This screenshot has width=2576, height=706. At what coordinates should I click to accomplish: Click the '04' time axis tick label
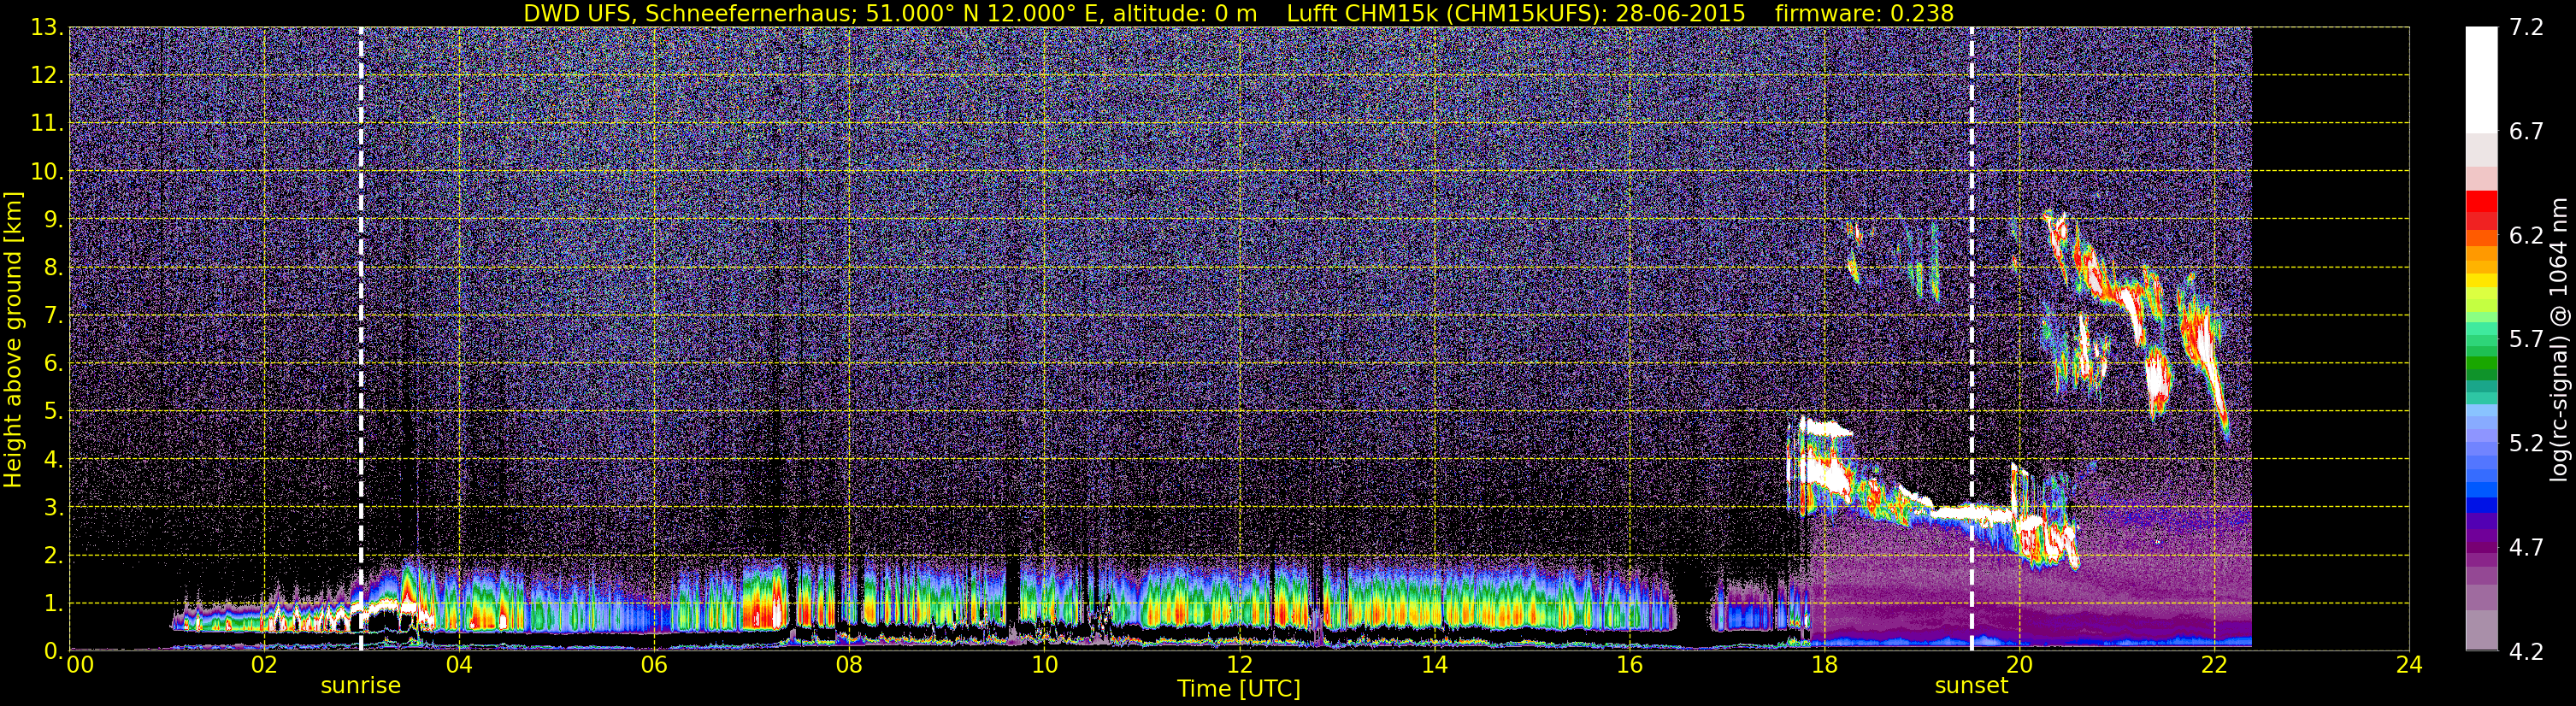pos(459,666)
